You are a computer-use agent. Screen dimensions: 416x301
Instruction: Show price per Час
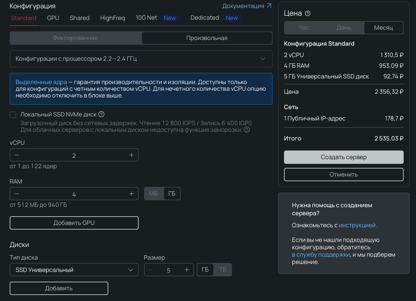coord(304,28)
